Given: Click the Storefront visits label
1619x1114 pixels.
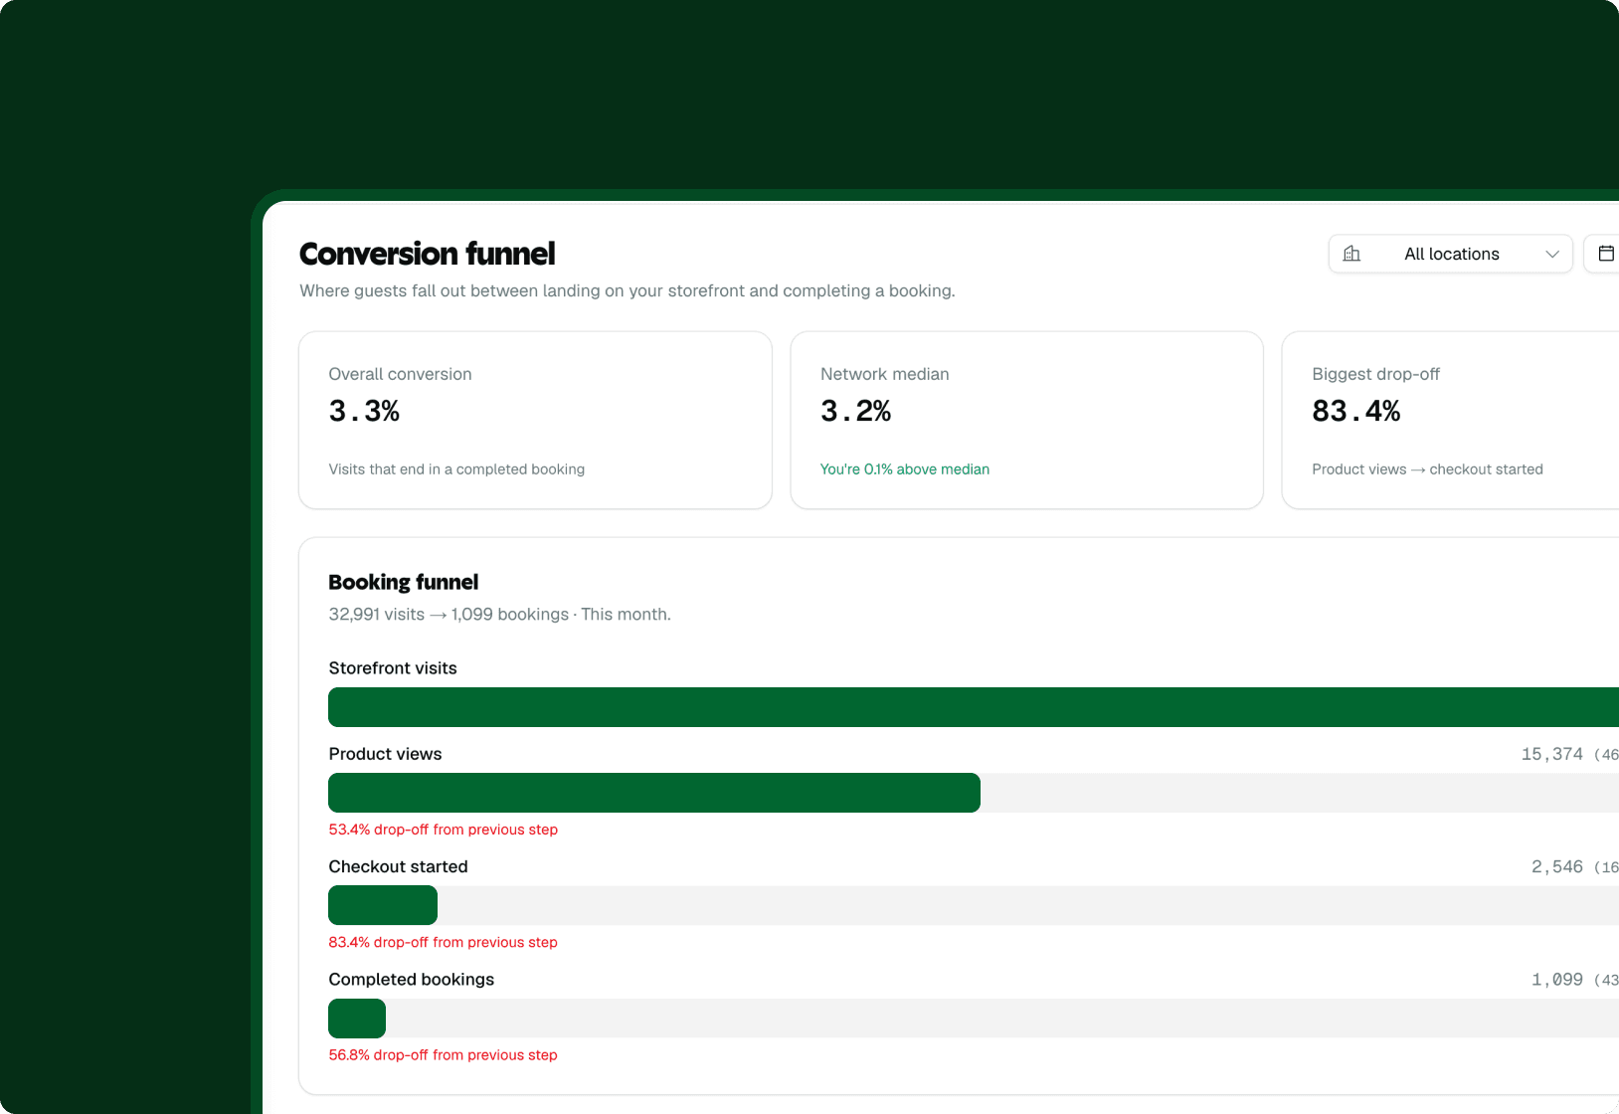Looking at the screenshot, I should (x=393, y=668).
